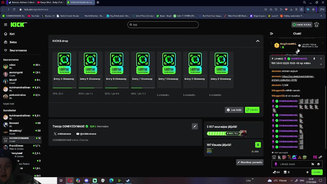Edit channel info with the pencil icon

195,126
